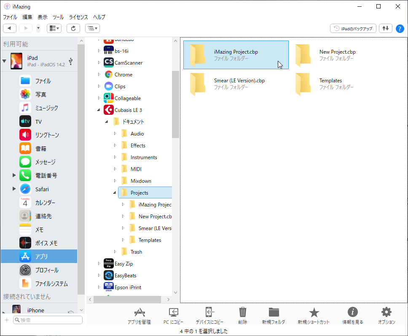Select Smear (LE Version).cbp folder
This screenshot has width=408, height=336.
point(236,84)
